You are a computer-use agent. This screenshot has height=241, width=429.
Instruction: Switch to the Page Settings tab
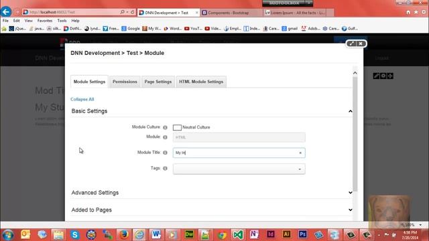158,82
